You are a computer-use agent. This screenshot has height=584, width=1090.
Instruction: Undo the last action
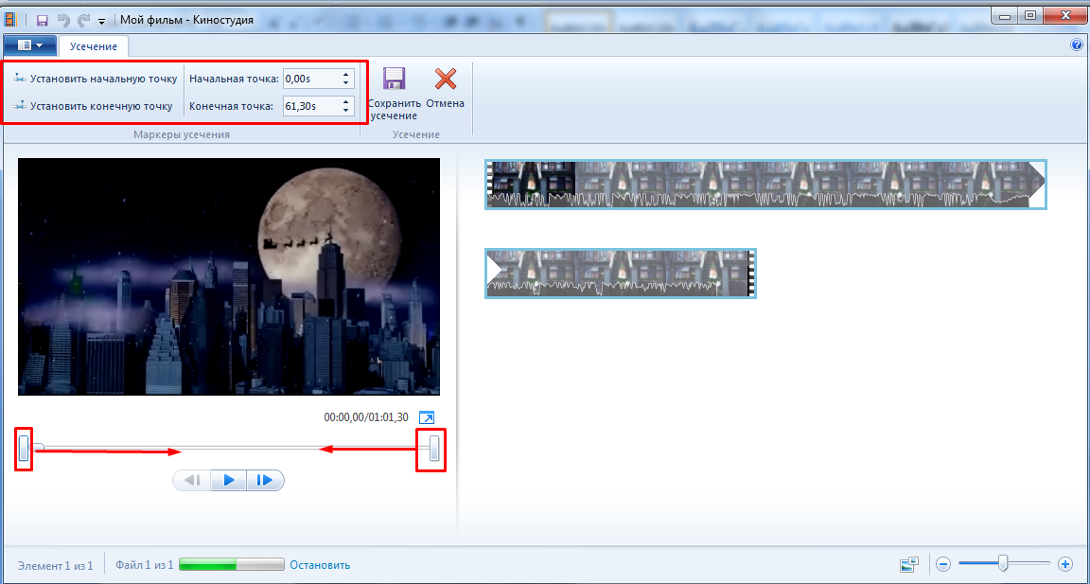[x=62, y=20]
